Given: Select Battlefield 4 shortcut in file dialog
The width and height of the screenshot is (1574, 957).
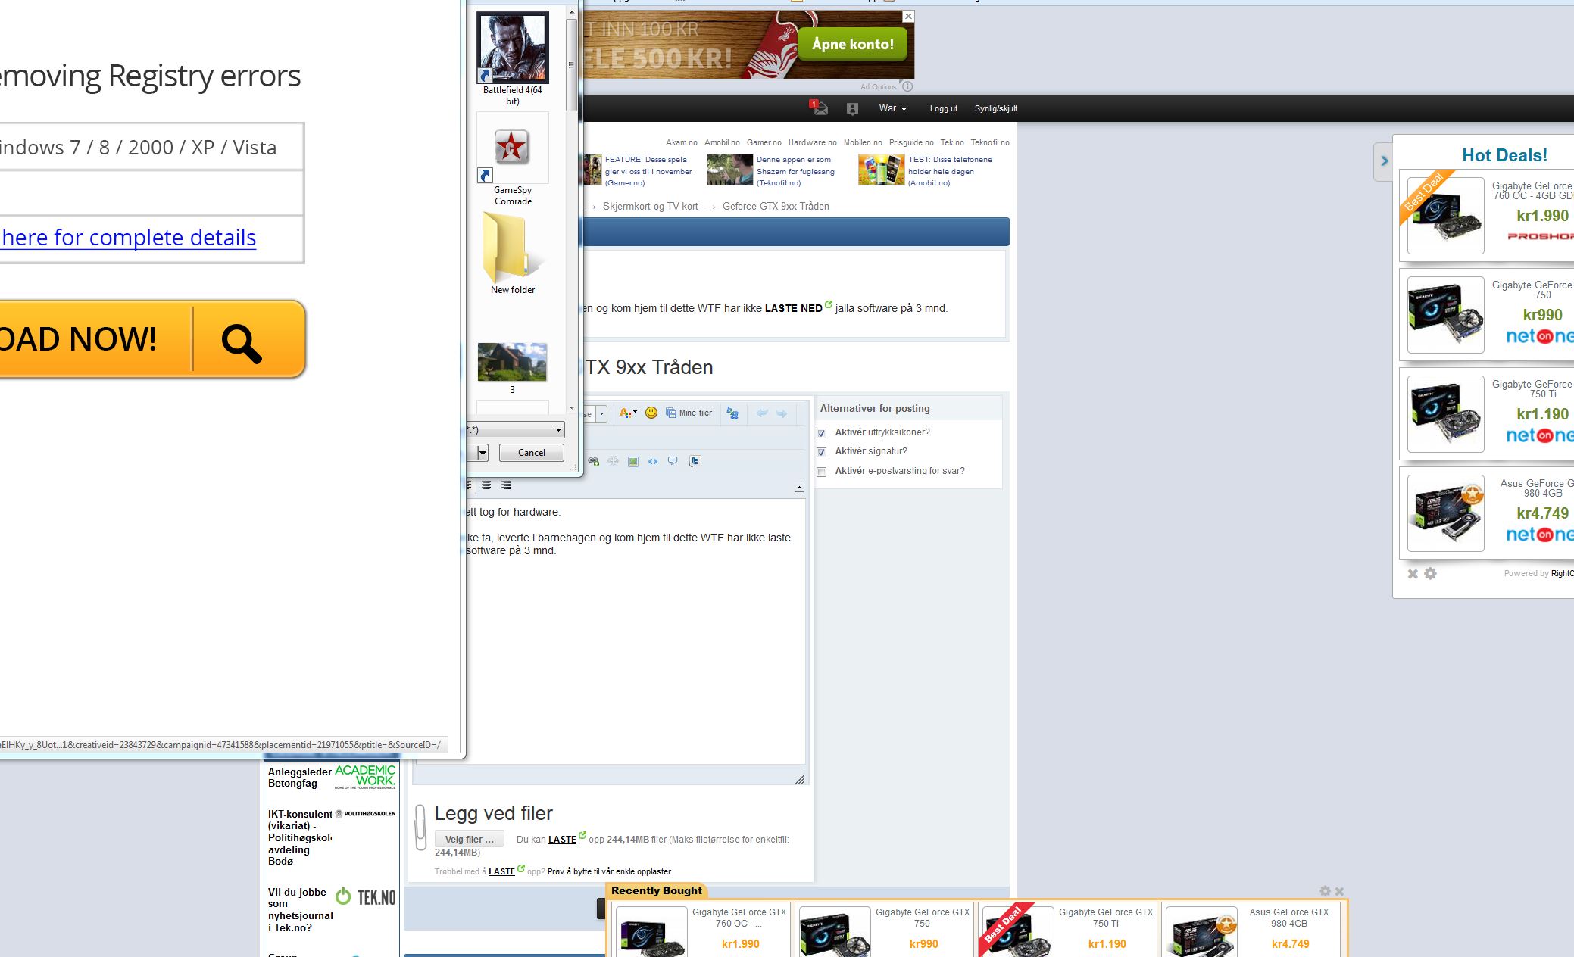Looking at the screenshot, I should point(513,59).
